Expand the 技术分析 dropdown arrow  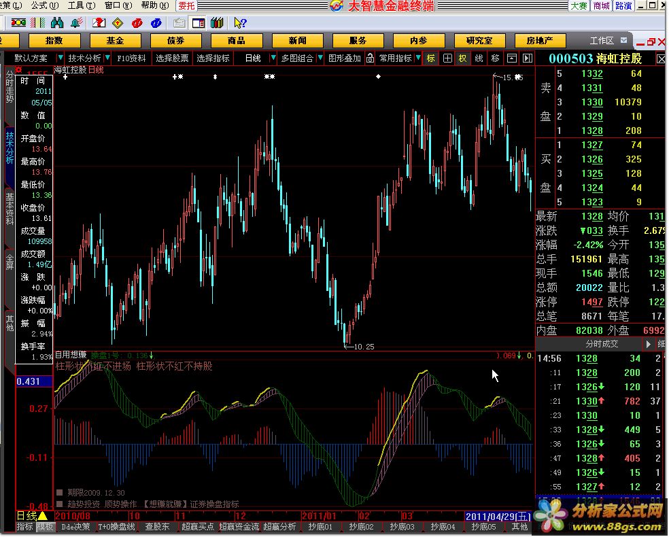coord(107,58)
